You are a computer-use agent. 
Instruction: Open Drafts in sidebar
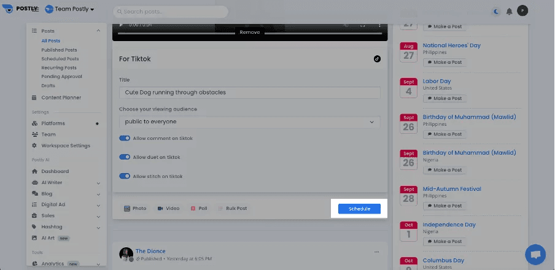pos(48,86)
